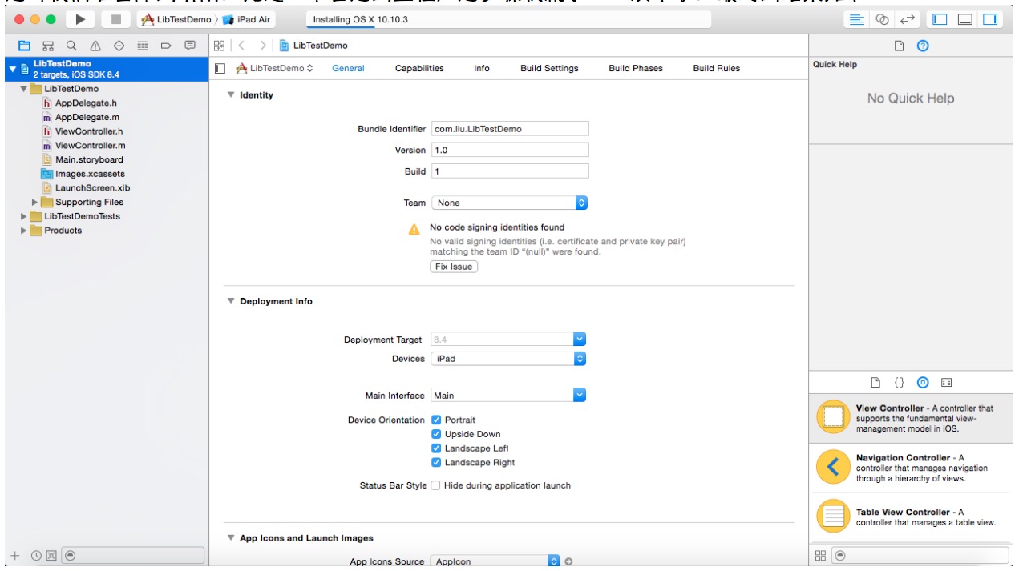Switch to the Build Settings tab
The image size is (1023, 571).
click(x=549, y=68)
